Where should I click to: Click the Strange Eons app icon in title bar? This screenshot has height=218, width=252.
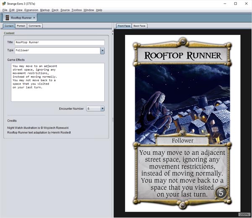coord(4,3)
